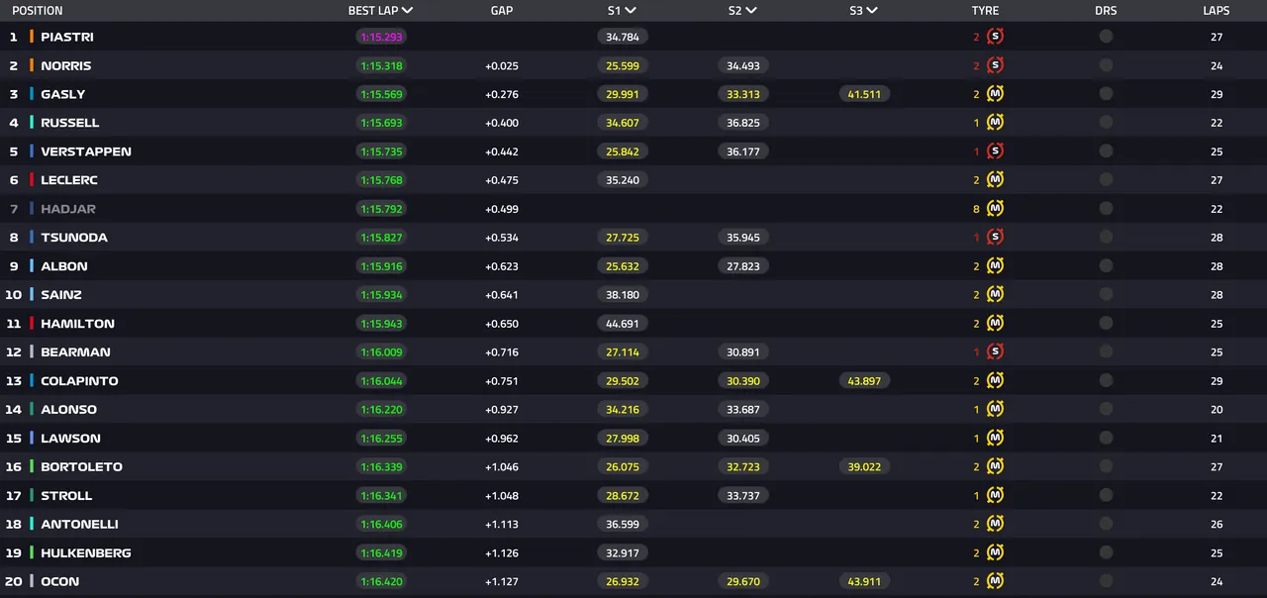This screenshot has height=598, width=1267.
Task: Click Gasly's S3 time 41.511
Action: click(864, 94)
